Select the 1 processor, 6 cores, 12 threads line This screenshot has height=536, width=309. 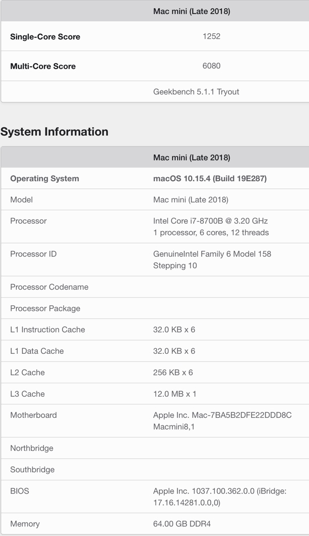tap(211, 233)
